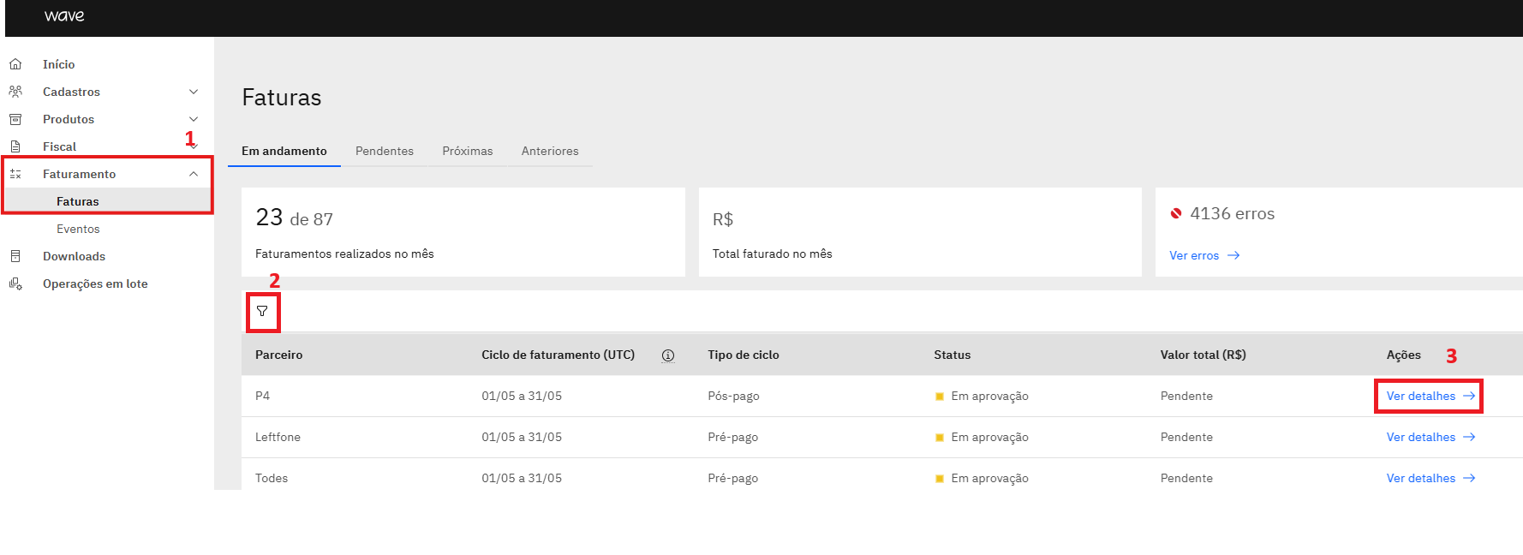Screen dimensions: 1523x555
Task: Open the filter funnel icon
Action: (x=262, y=312)
